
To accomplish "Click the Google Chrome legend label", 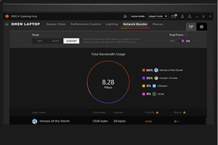I will [168, 78].
